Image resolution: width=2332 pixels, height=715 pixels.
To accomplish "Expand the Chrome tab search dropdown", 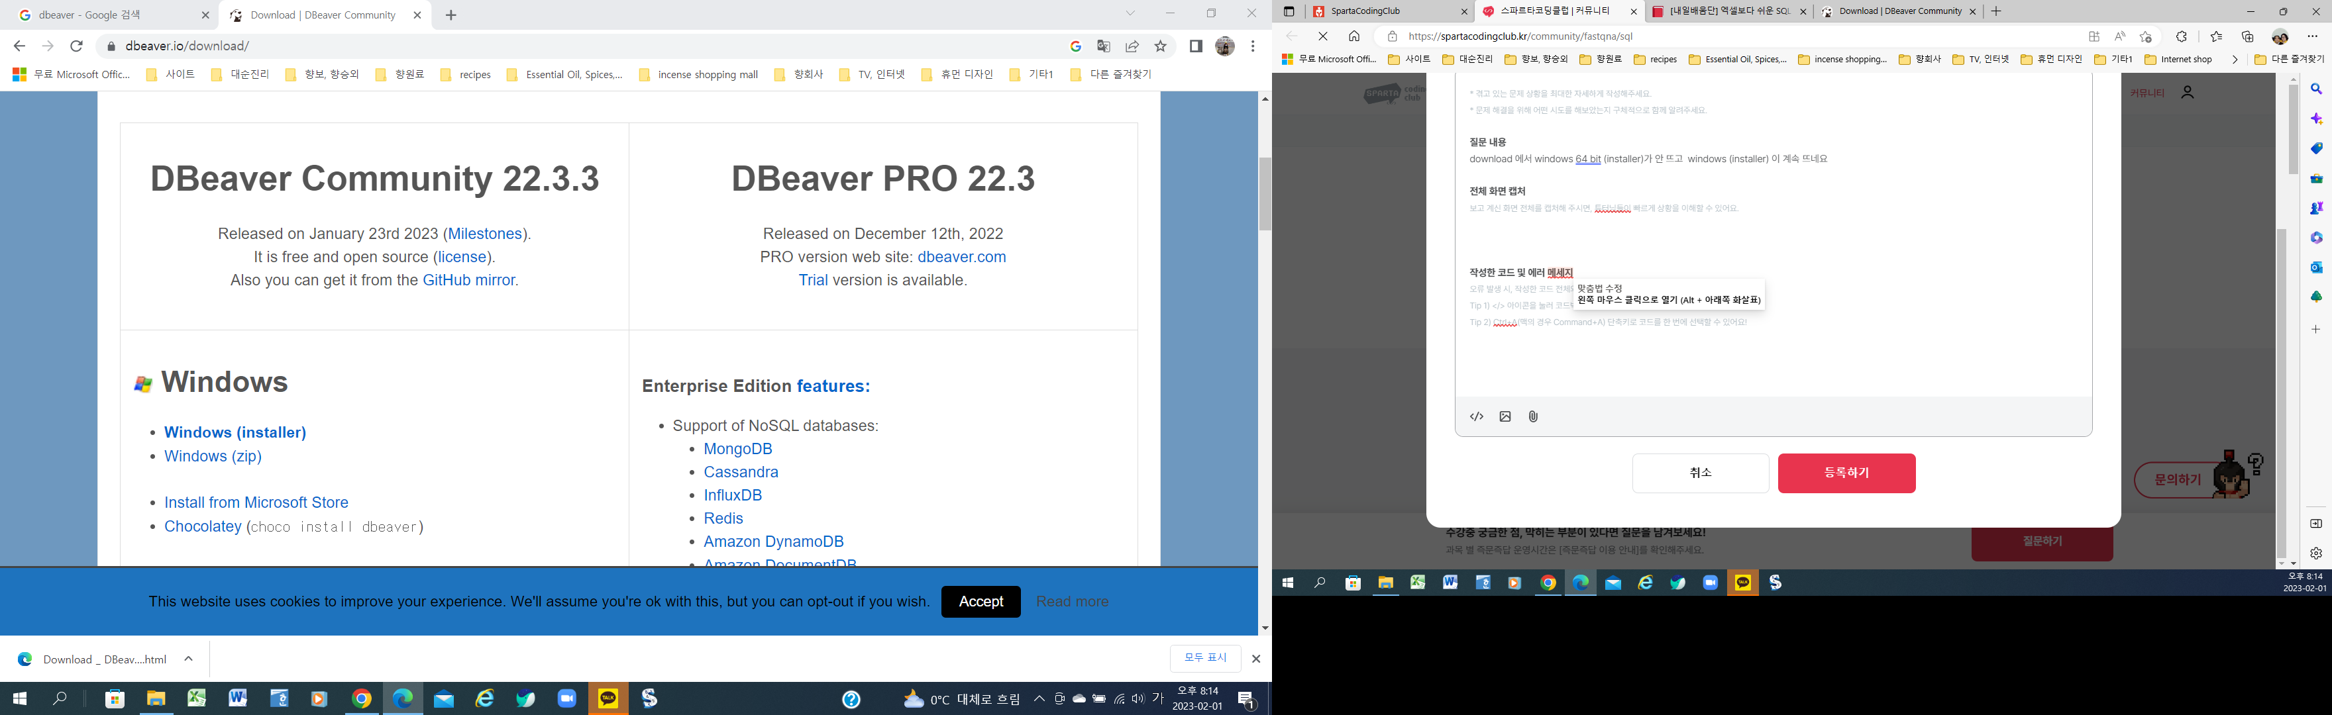I will [x=1130, y=14].
